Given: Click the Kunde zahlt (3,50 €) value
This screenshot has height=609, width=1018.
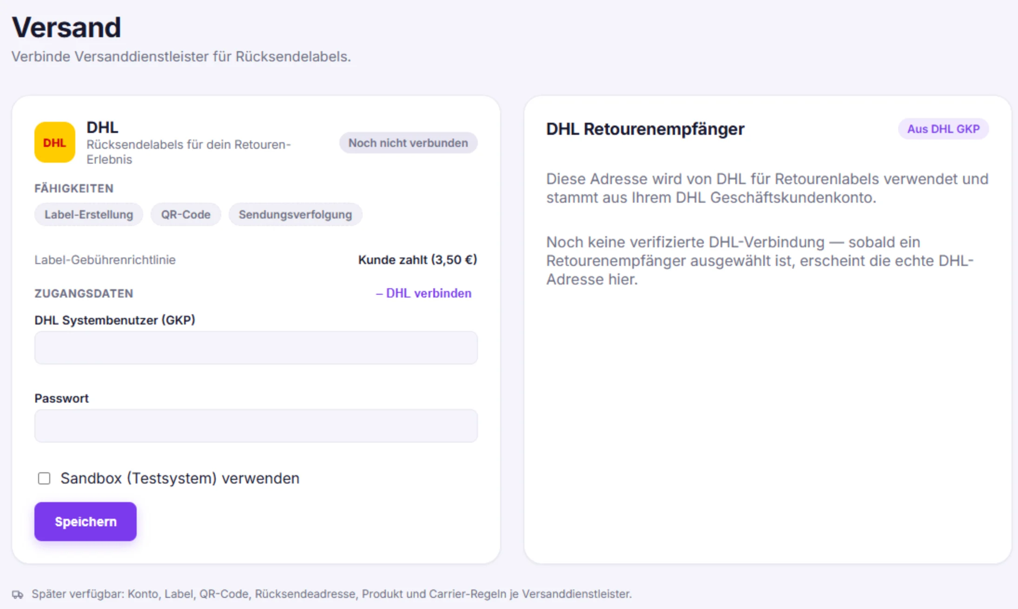Looking at the screenshot, I should (417, 259).
